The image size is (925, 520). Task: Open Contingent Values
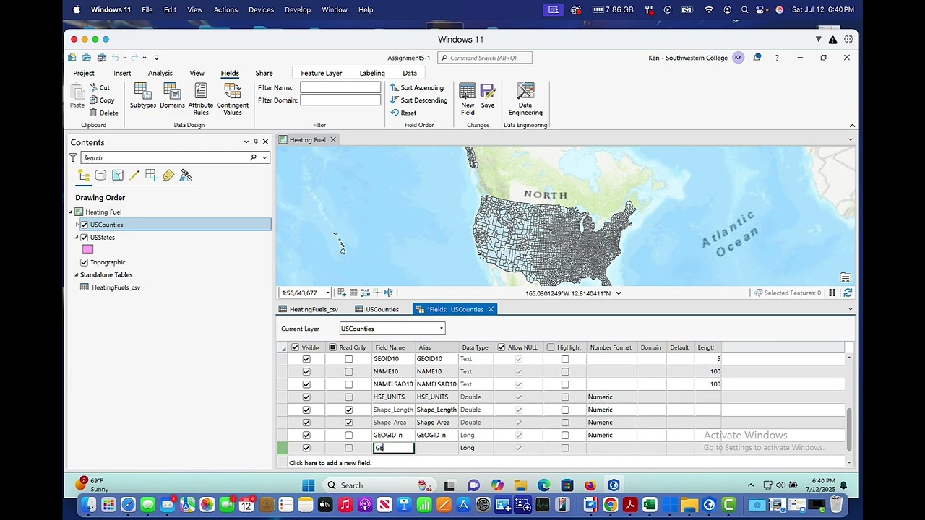point(233,99)
